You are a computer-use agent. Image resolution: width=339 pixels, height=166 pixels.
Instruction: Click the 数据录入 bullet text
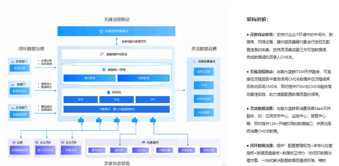click(x=47, y=84)
